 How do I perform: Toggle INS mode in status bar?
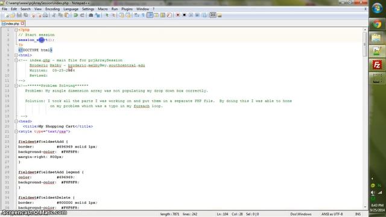click(358, 215)
